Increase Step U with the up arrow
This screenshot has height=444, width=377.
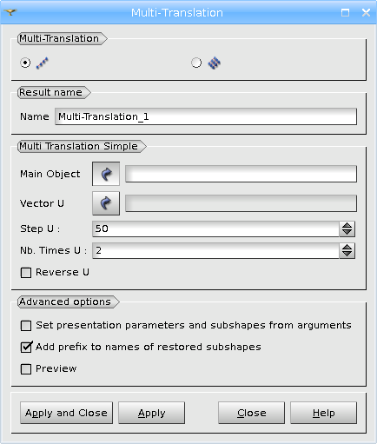point(347,225)
